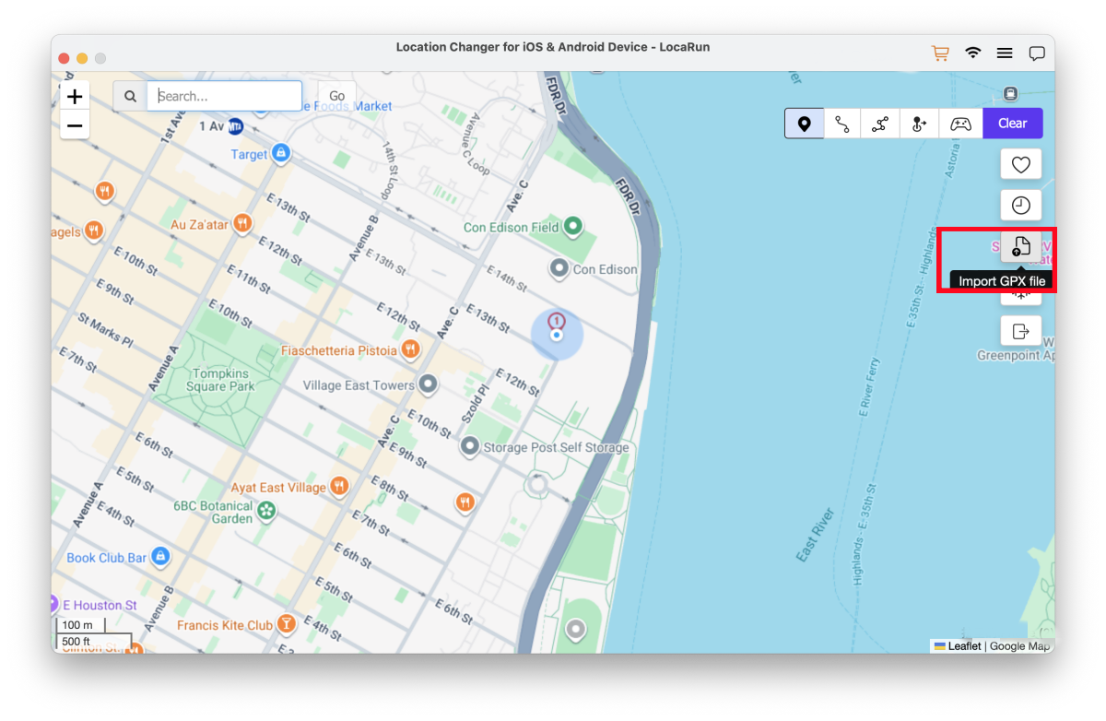1106x721 pixels.
Task: Click the Import GPX file icon
Action: [x=1020, y=246]
